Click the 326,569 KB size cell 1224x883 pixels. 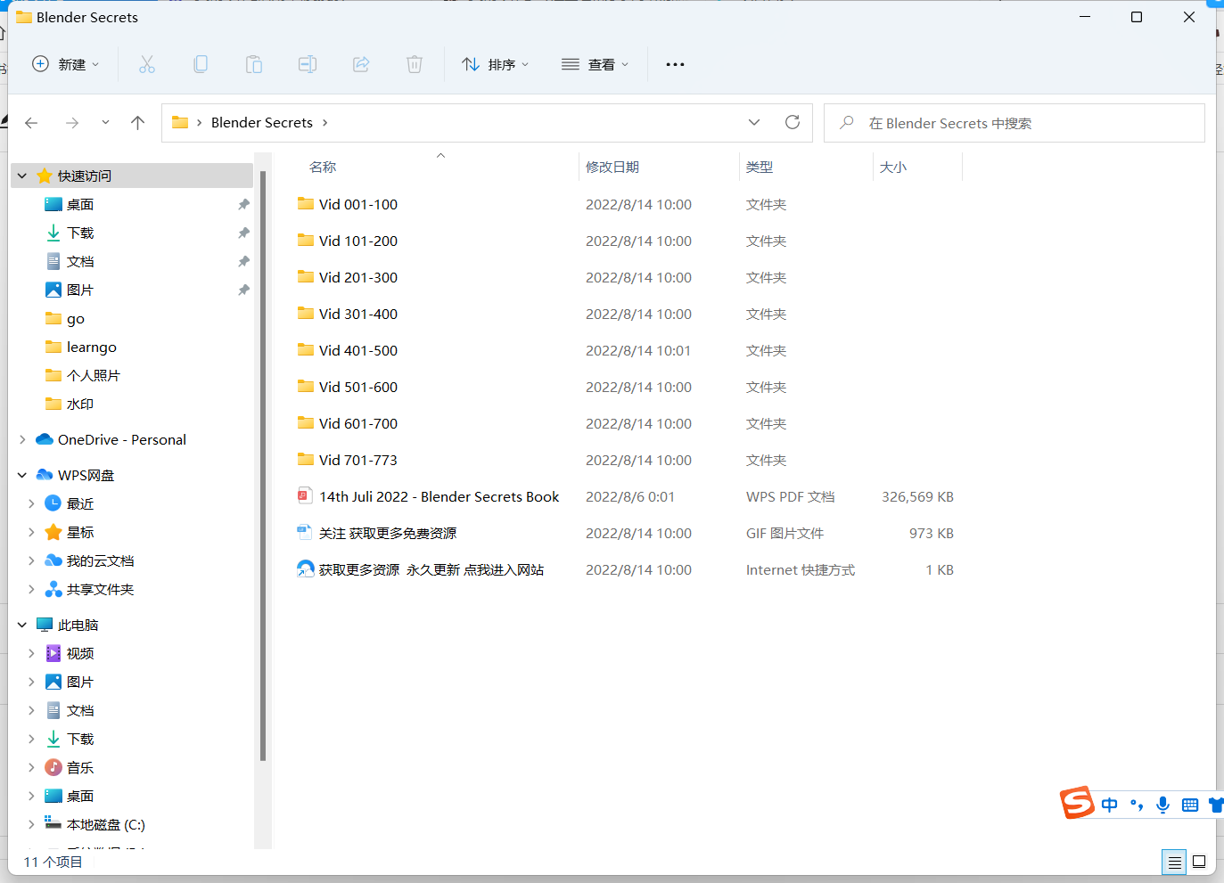918,496
